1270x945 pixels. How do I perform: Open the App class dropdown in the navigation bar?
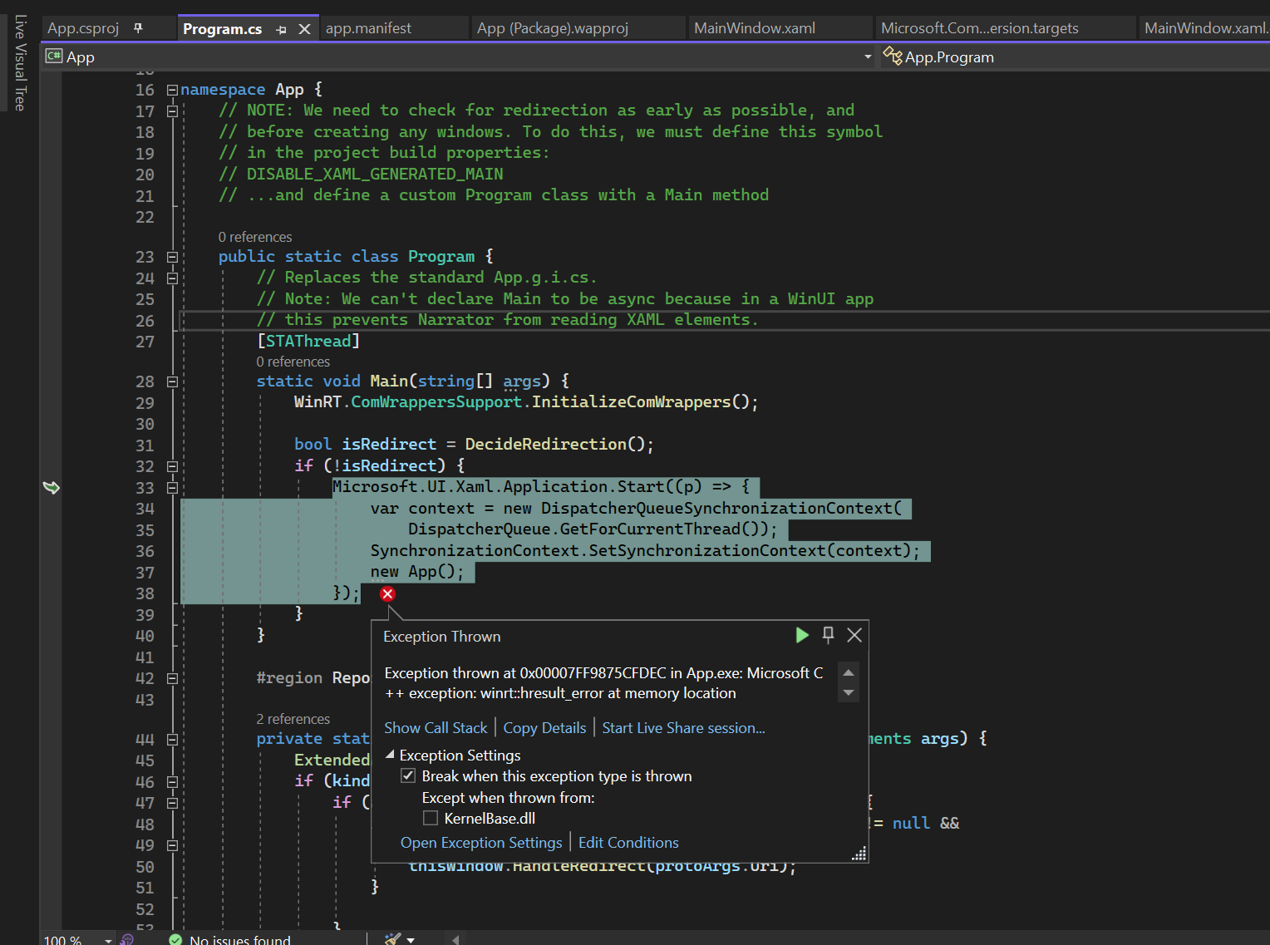pyautogui.click(x=868, y=56)
